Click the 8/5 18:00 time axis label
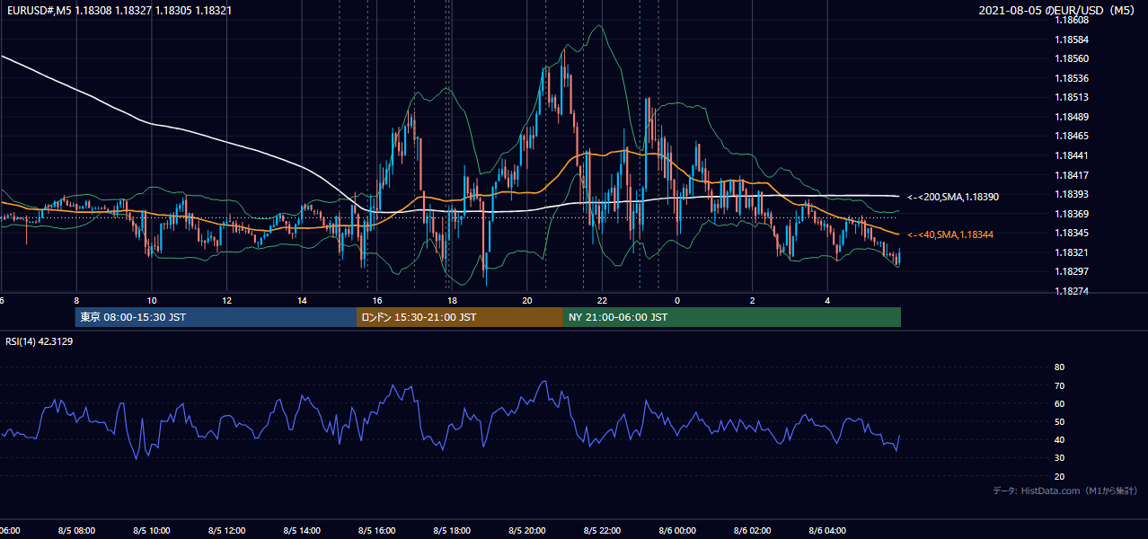This screenshot has height=539, width=1148. coord(452,531)
